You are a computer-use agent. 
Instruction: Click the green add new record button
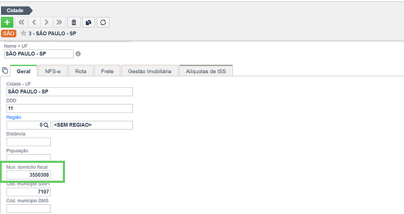click(7, 22)
